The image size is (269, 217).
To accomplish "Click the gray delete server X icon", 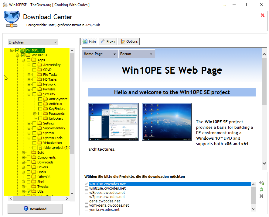I will click(x=261, y=196).
